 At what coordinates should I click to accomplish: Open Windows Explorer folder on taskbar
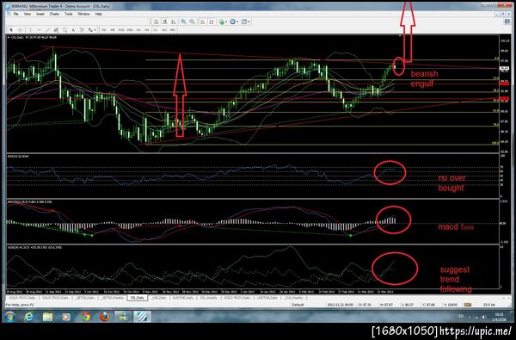(x=47, y=317)
